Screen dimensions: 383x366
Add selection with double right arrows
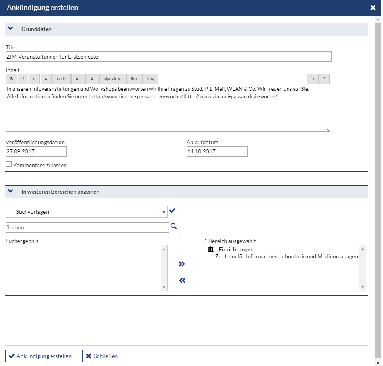pyautogui.click(x=181, y=264)
